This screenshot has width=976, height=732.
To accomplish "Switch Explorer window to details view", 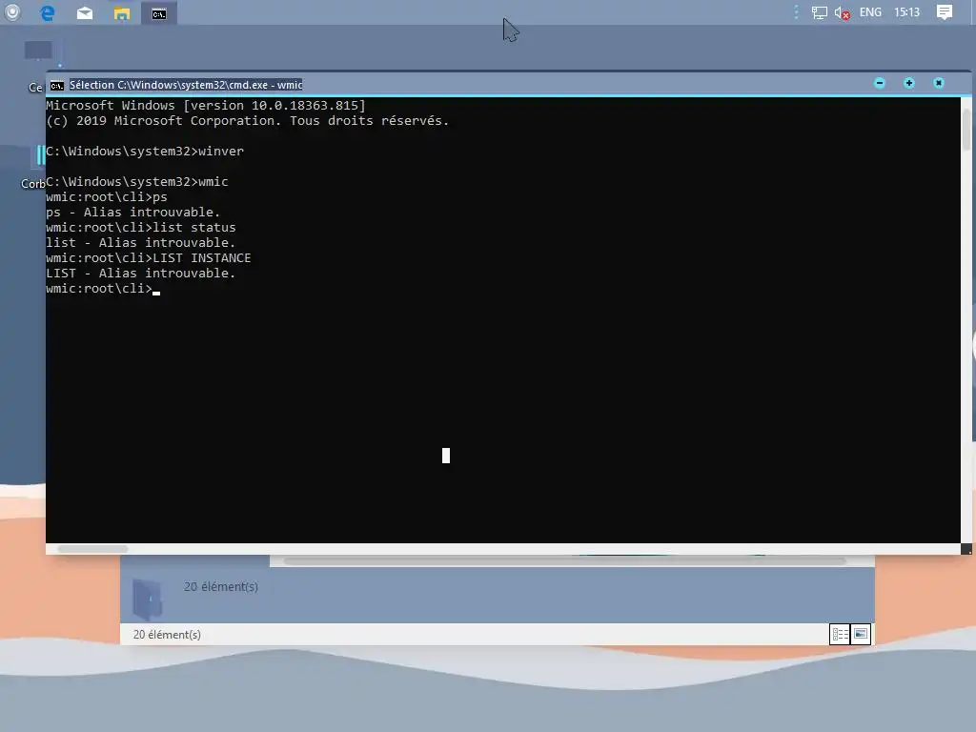I will (x=840, y=634).
